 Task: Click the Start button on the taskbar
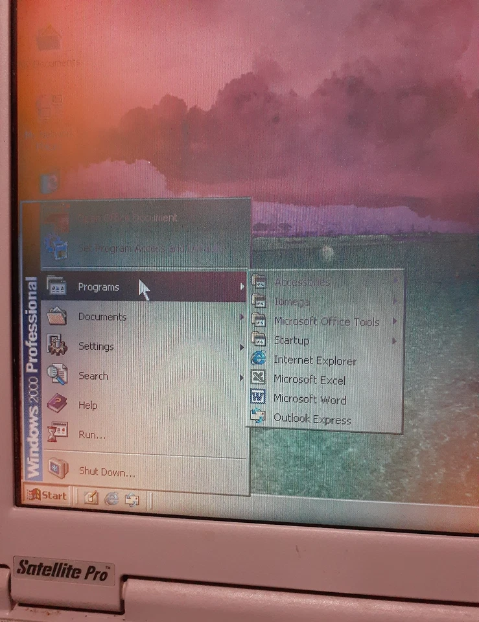point(46,494)
